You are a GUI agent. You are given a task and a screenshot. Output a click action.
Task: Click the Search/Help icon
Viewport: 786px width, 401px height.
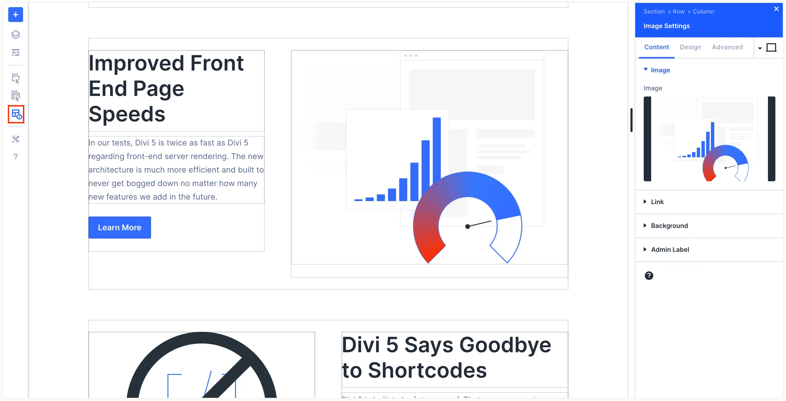[x=15, y=157]
